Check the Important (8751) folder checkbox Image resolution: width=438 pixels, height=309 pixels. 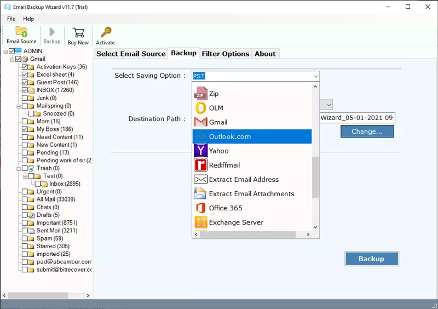pyautogui.click(x=25, y=223)
